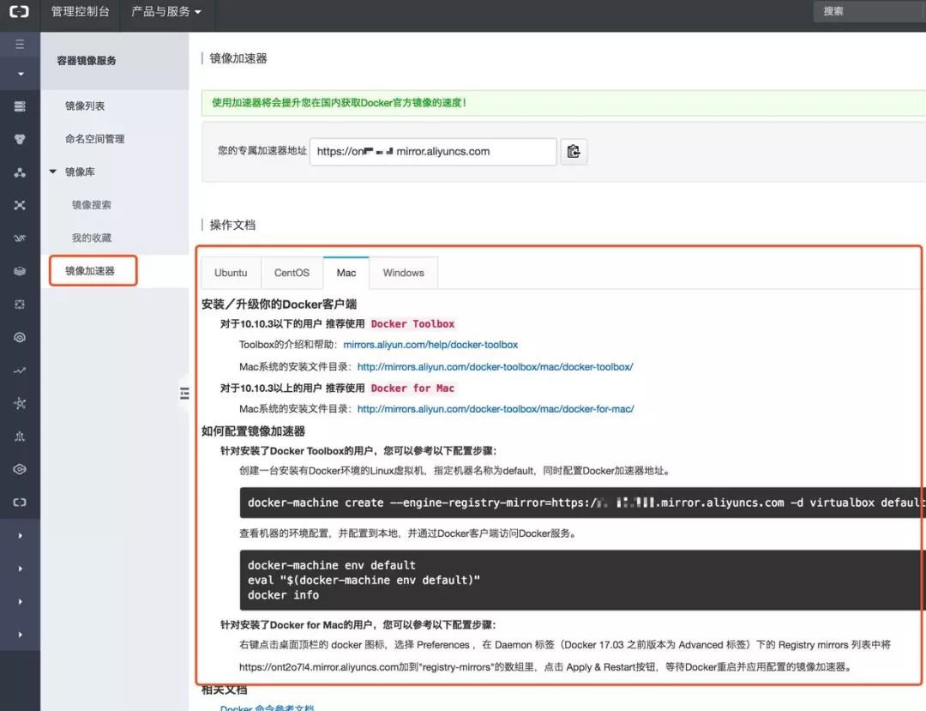926x711 pixels.
Task: Open the trend line chart icon
Action: (20, 371)
